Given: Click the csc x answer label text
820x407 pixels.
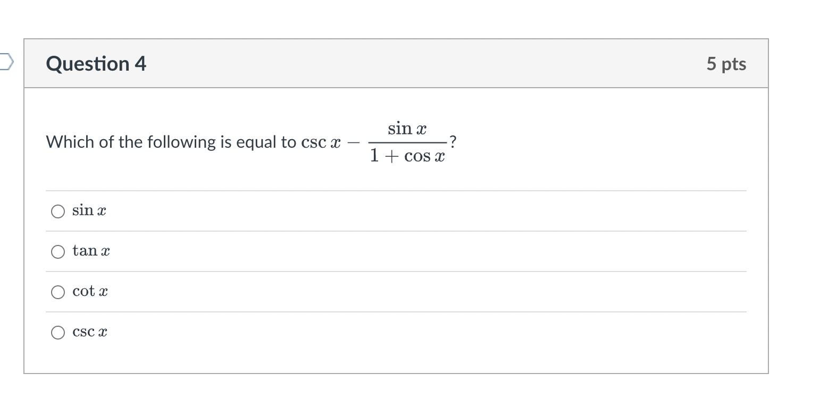Looking at the screenshot, I should pos(89,332).
